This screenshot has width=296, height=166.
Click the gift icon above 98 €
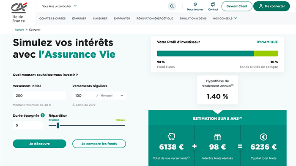[217, 137]
